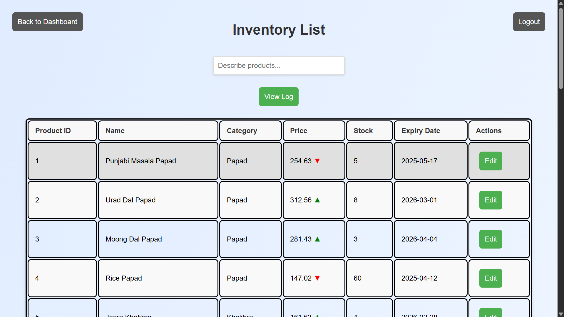Click expiry date 2026-03-01
564x317 pixels.
pos(419,200)
